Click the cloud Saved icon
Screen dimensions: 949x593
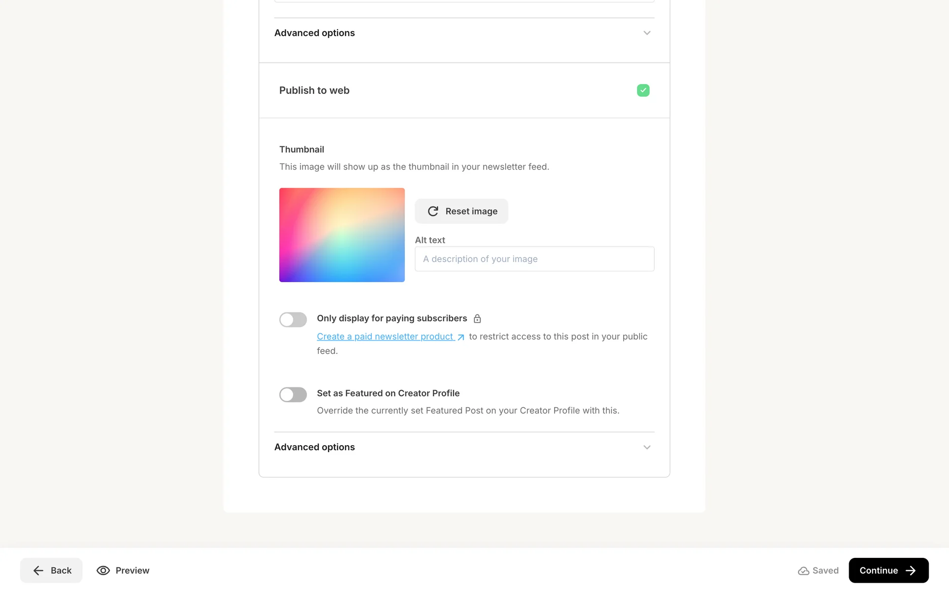[803, 571]
